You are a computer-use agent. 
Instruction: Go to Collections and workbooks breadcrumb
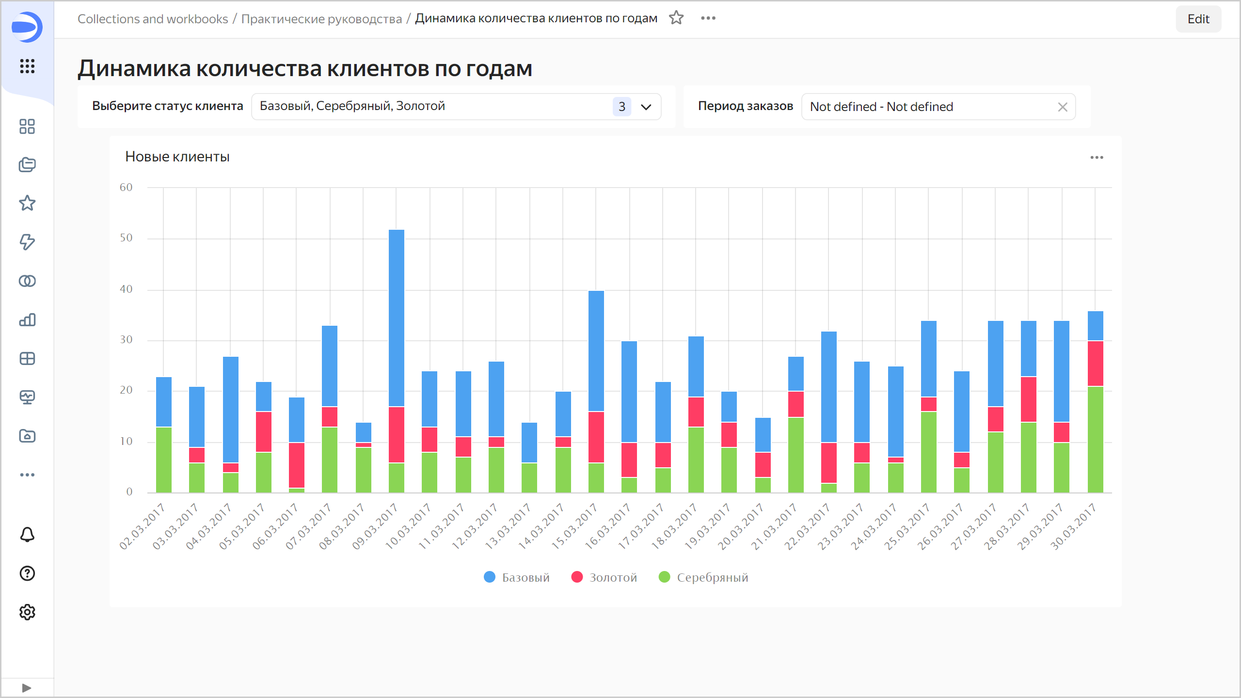click(x=153, y=19)
